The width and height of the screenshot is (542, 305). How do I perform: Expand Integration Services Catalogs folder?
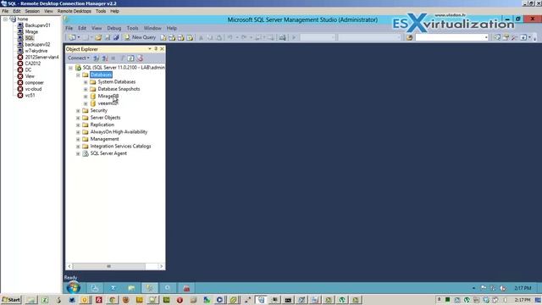click(x=78, y=147)
